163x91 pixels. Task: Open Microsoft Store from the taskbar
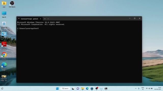[92, 88]
